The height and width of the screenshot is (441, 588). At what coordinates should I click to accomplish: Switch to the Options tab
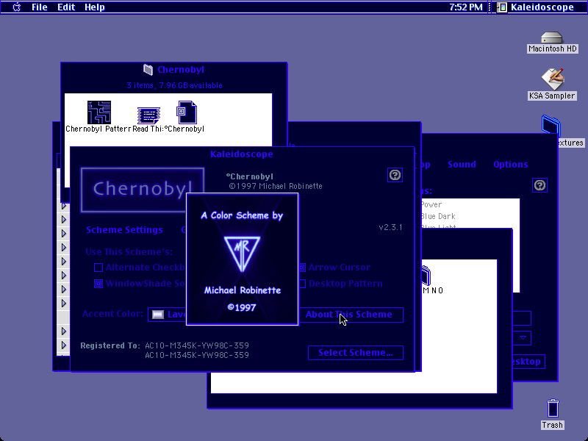click(x=510, y=164)
